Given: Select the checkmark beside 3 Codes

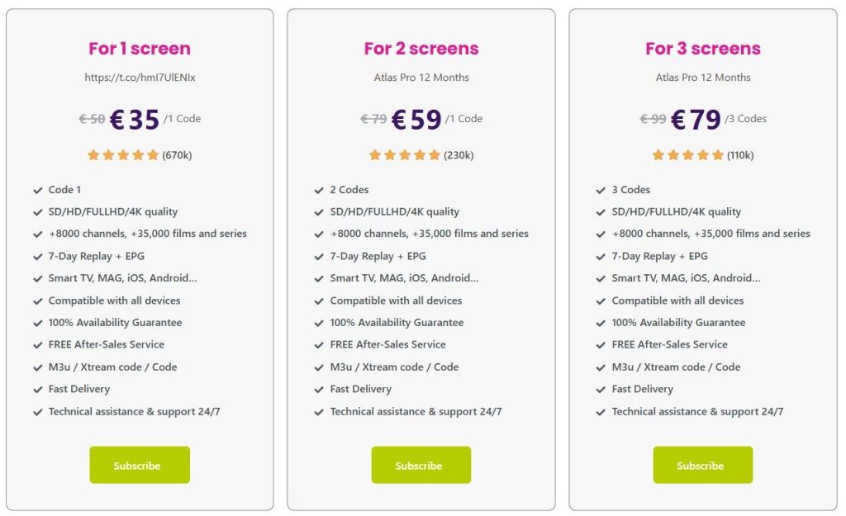Looking at the screenshot, I should pos(601,189).
